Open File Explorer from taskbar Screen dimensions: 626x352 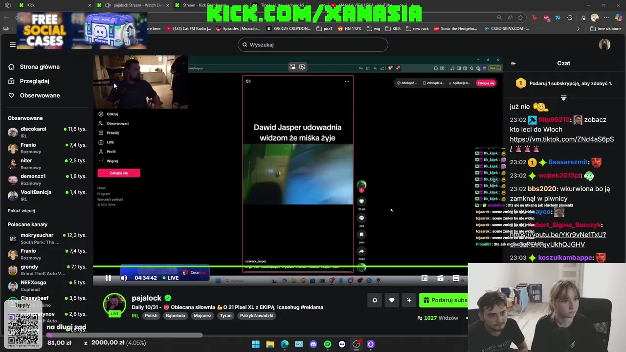(x=270, y=344)
